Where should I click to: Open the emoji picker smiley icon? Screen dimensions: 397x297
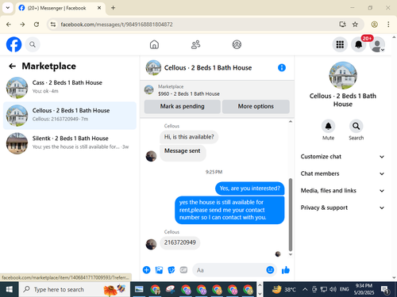[x=270, y=270]
